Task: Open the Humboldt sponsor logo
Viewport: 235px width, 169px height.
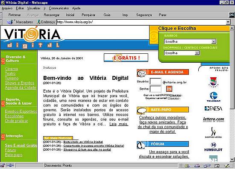Action: coord(213,147)
